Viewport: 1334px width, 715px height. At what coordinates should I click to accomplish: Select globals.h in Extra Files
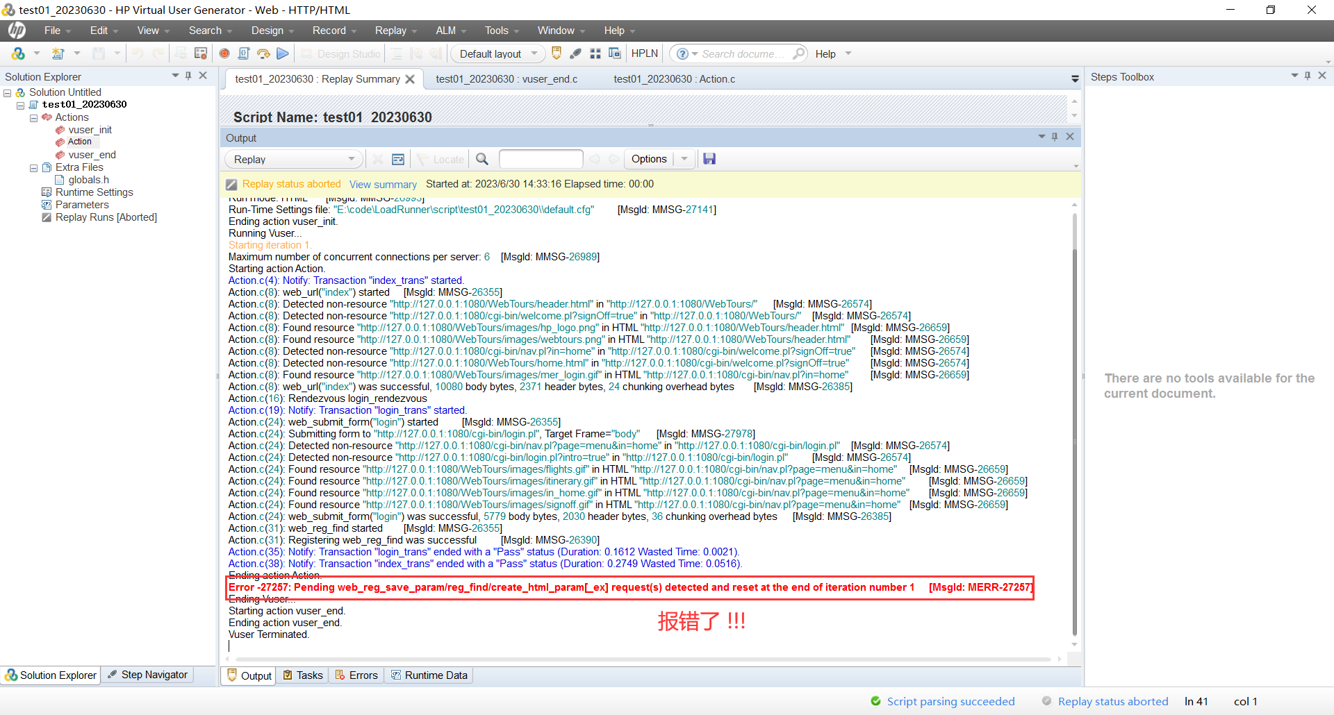click(x=88, y=180)
